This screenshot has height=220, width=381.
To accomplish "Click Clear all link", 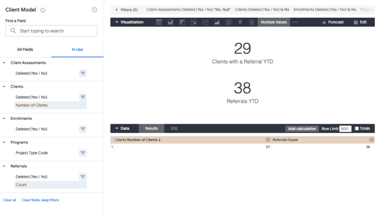I will [x=10, y=200].
